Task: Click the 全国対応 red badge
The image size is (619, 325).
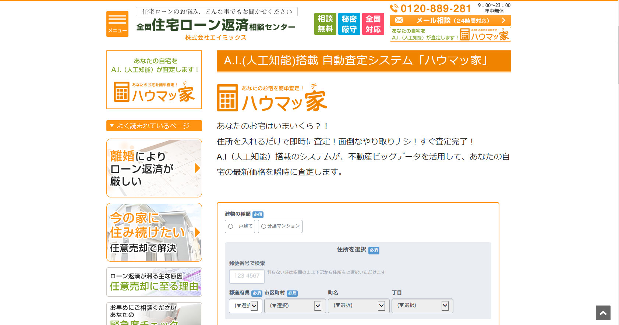Action: coord(373,24)
